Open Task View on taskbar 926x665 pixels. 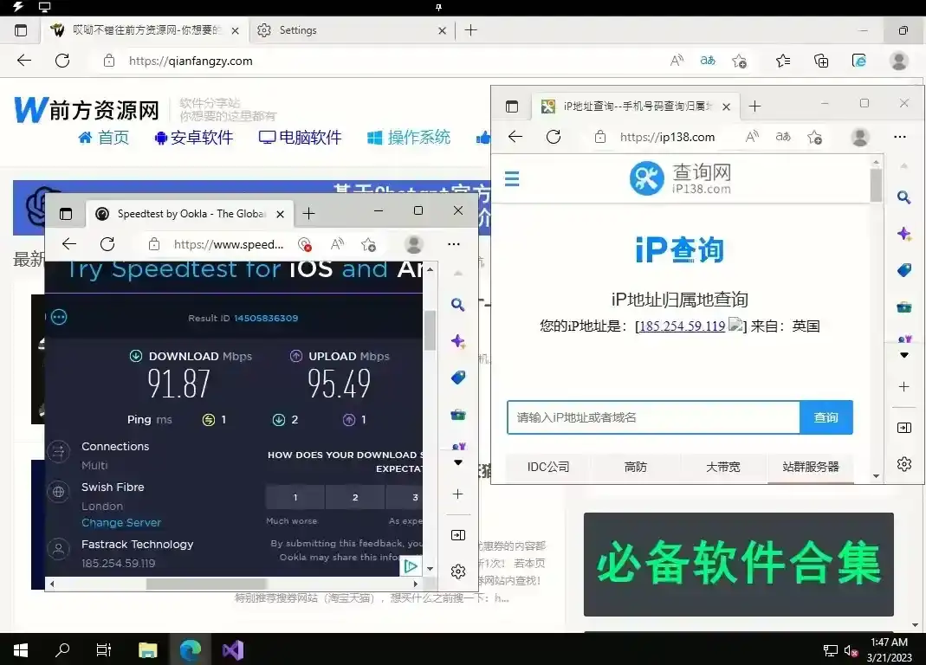pyautogui.click(x=104, y=650)
